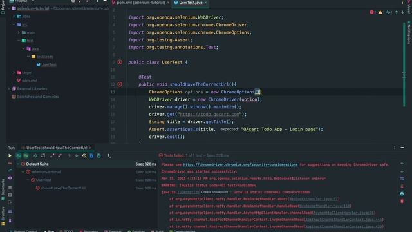Image resolution: width=412 pixels, height=232 pixels.
Task: Click the editor vertical scrollbar
Action: (404, 64)
